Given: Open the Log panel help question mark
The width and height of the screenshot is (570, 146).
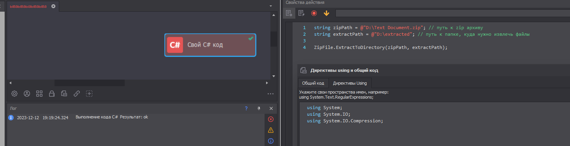Looking at the screenshot, I should click(246, 109).
